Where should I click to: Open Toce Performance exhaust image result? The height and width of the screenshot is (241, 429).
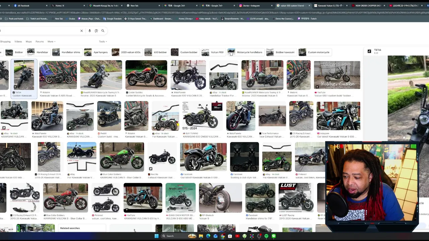click(x=272, y=116)
